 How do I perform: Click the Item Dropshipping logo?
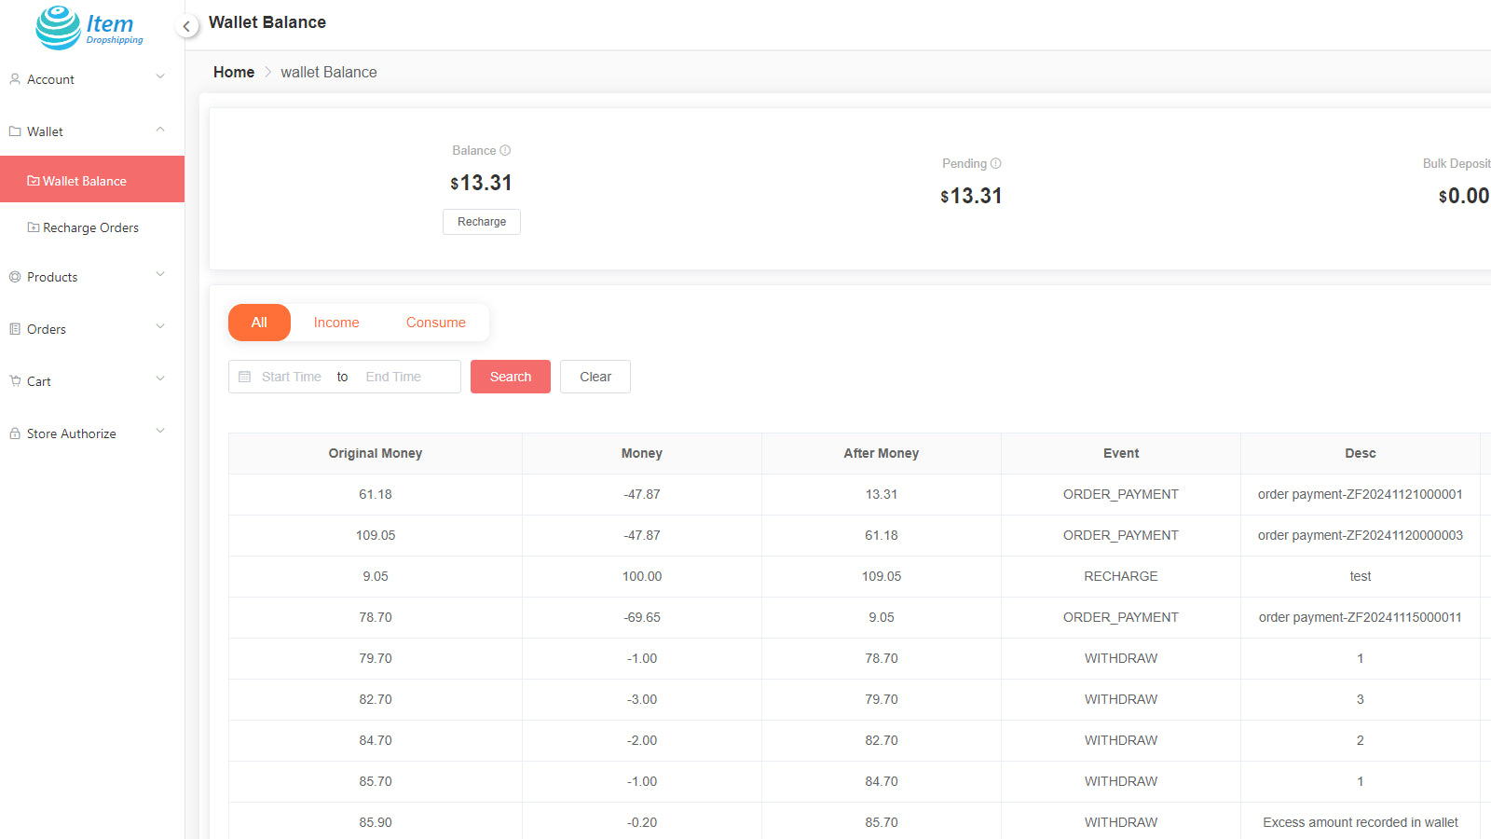coord(89,27)
